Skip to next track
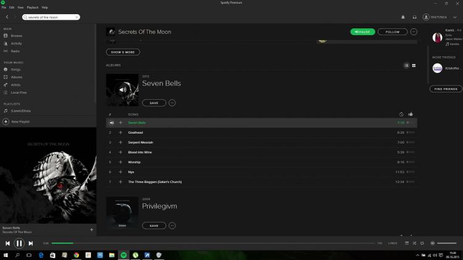463x260 pixels. click(x=31, y=243)
